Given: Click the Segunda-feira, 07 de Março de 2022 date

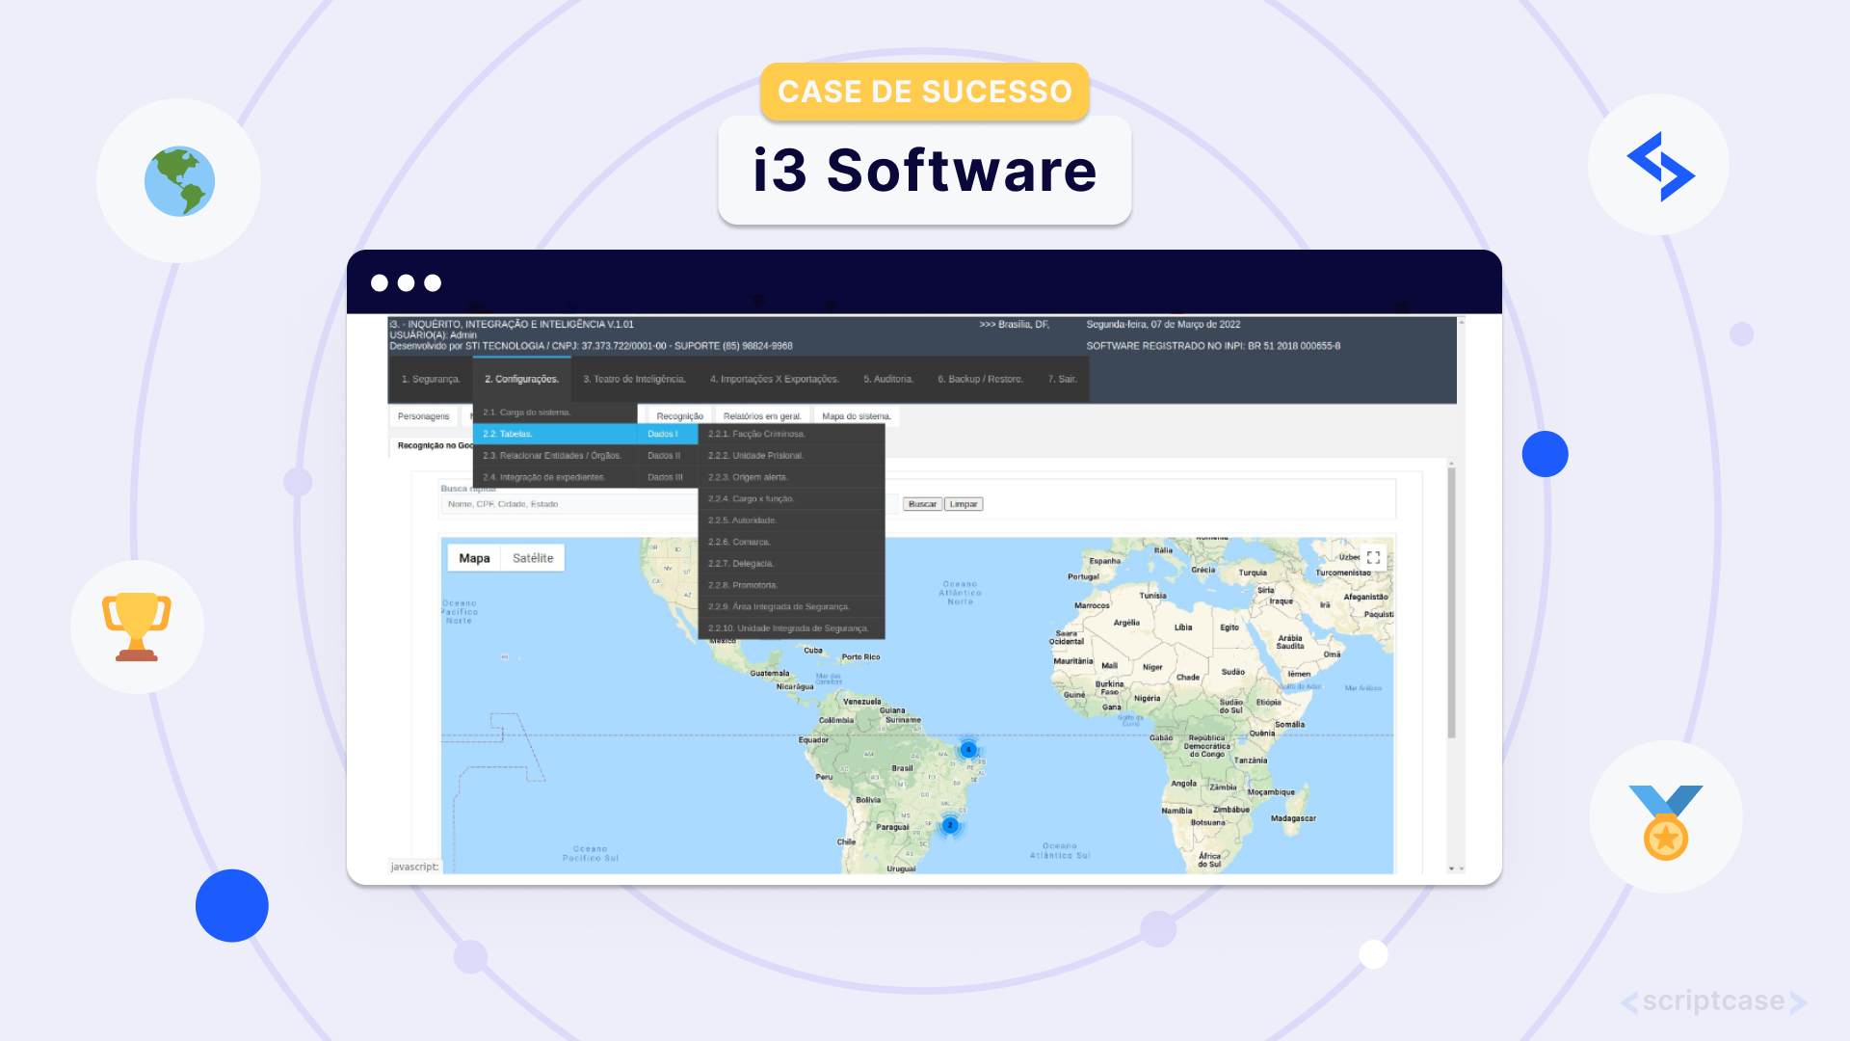Looking at the screenshot, I should click(x=1163, y=325).
